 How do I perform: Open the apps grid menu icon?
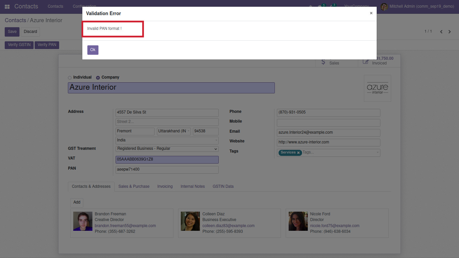click(x=7, y=6)
